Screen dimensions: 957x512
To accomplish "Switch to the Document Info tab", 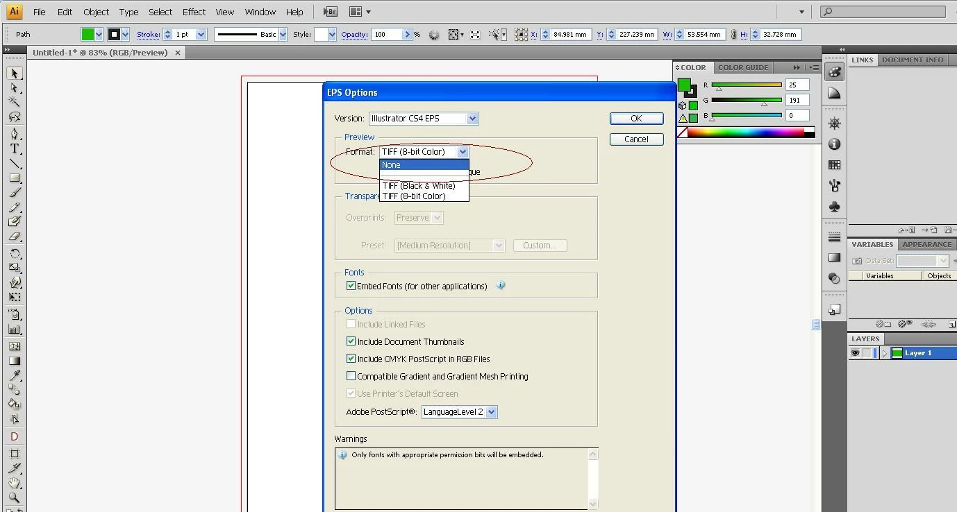I will coord(913,60).
